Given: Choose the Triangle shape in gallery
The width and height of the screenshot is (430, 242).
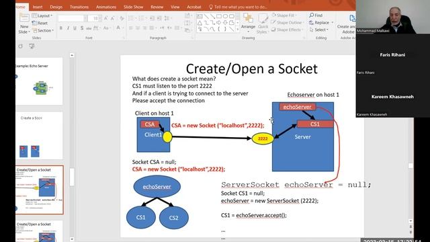Looking at the screenshot, I should click(200, 23).
